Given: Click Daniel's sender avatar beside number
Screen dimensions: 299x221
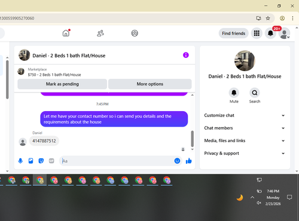Looking at the screenshot, I should click(23, 142).
